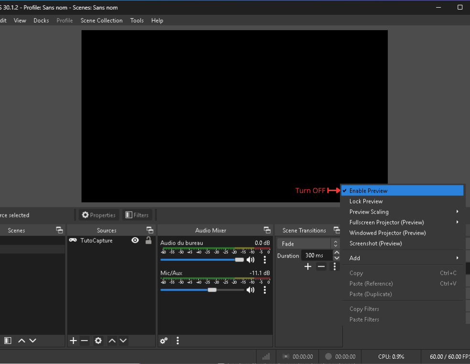Open Audio du bureau three-dot options

pyautogui.click(x=265, y=260)
